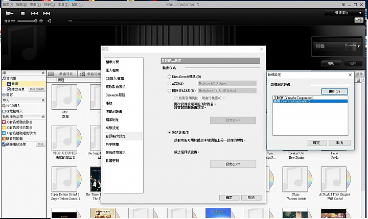This screenshot has height=219, width=368.
Task: Select the highlighted Yamaha Corporation device entry
Action: [310, 101]
